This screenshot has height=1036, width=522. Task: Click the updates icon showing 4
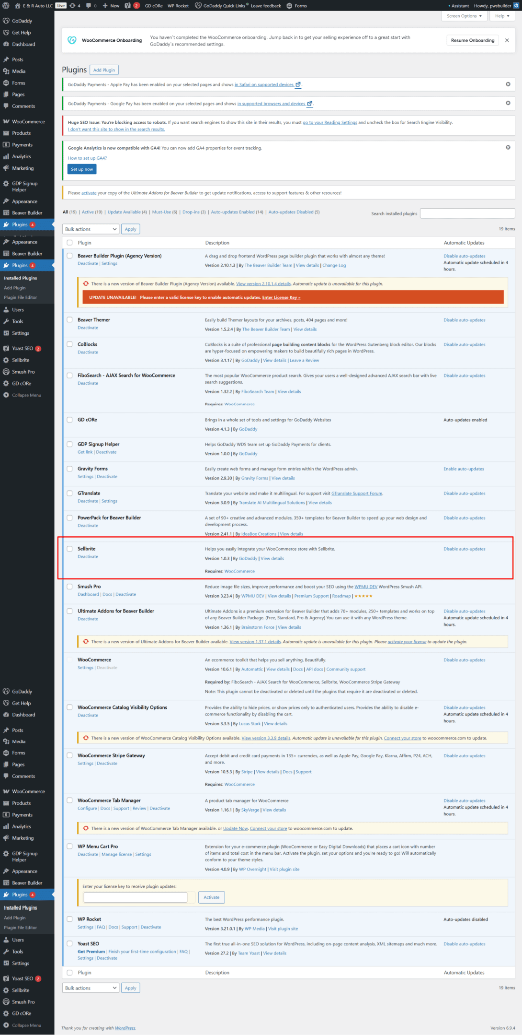(x=72, y=6)
